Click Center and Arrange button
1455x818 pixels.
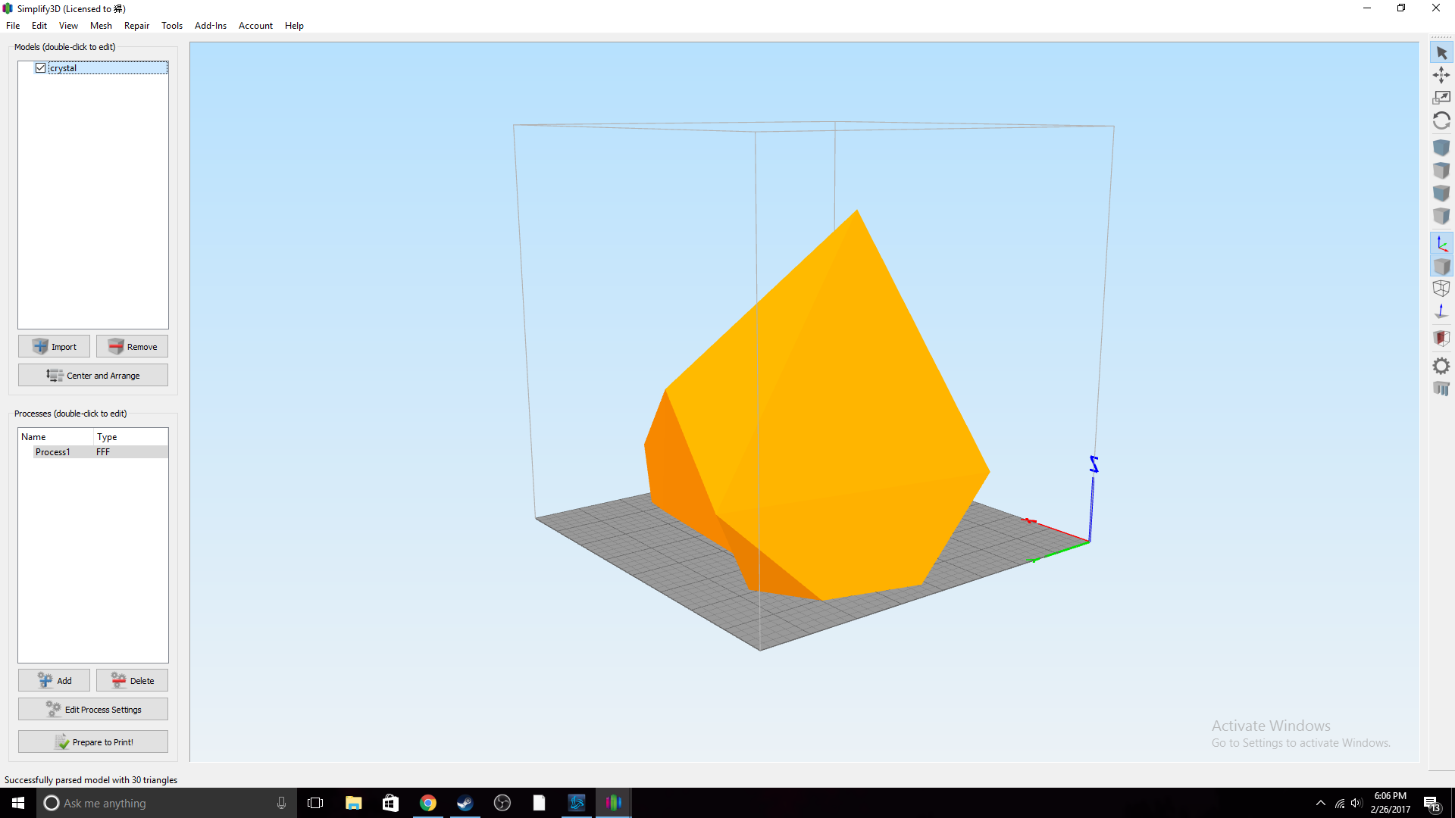93,375
